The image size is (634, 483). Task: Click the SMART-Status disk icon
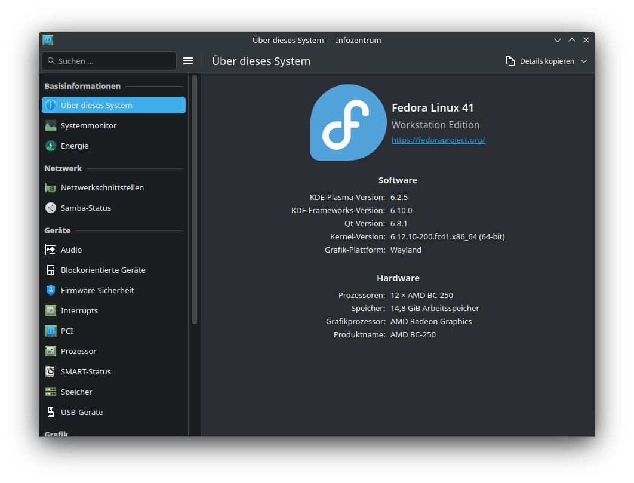click(x=51, y=371)
